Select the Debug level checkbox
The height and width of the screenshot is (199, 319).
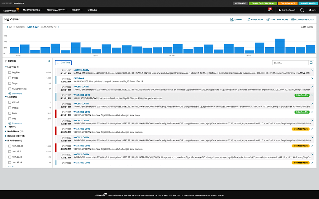(x=10, y=108)
